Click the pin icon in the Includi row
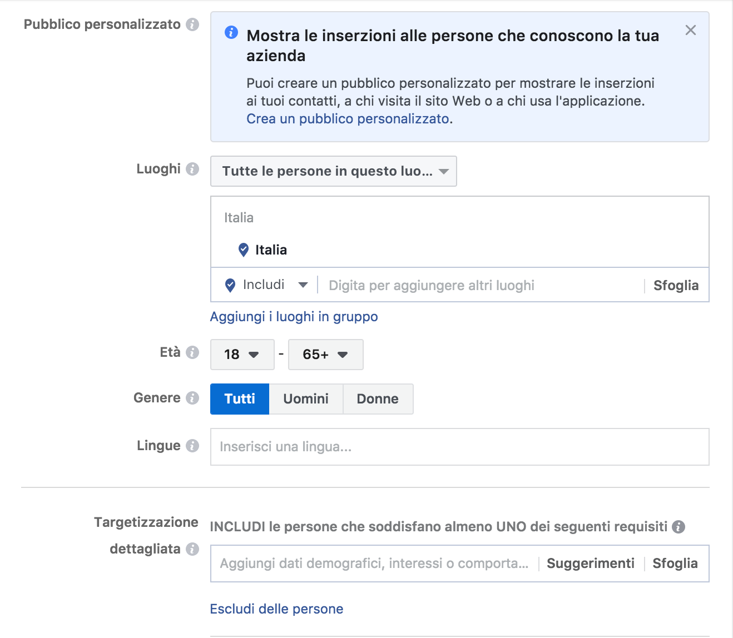This screenshot has width=733, height=638. (x=230, y=285)
